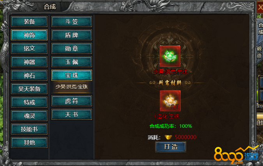
Task: Close the synthesis window with the X
Action: 260,7
